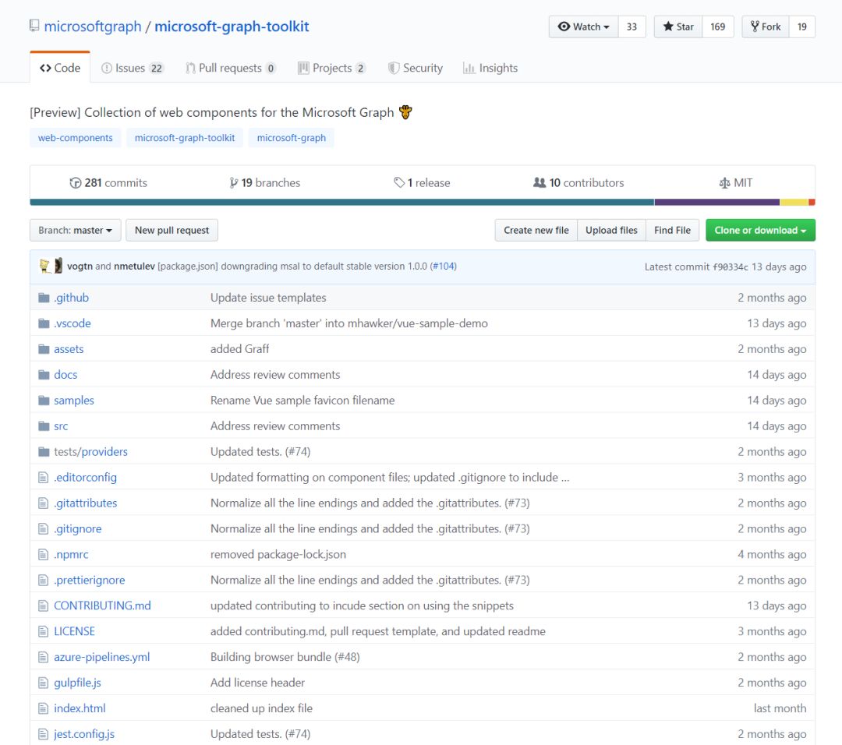Click the purple segment of language bar
This screenshot has width=842, height=745.
pos(717,203)
